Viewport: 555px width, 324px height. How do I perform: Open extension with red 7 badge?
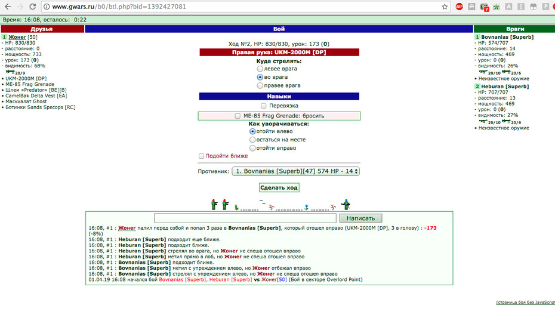tap(484, 7)
